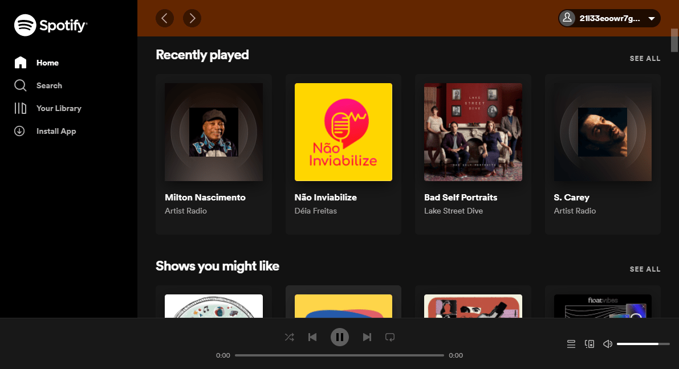Click the Your Library shelves icon

click(21, 108)
